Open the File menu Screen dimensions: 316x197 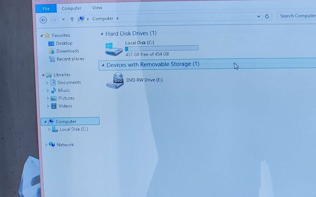click(46, 8)
